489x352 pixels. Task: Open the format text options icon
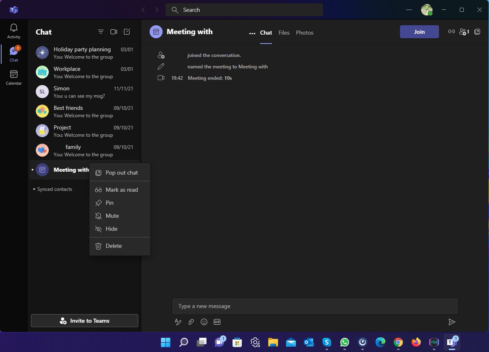(178, 322)
